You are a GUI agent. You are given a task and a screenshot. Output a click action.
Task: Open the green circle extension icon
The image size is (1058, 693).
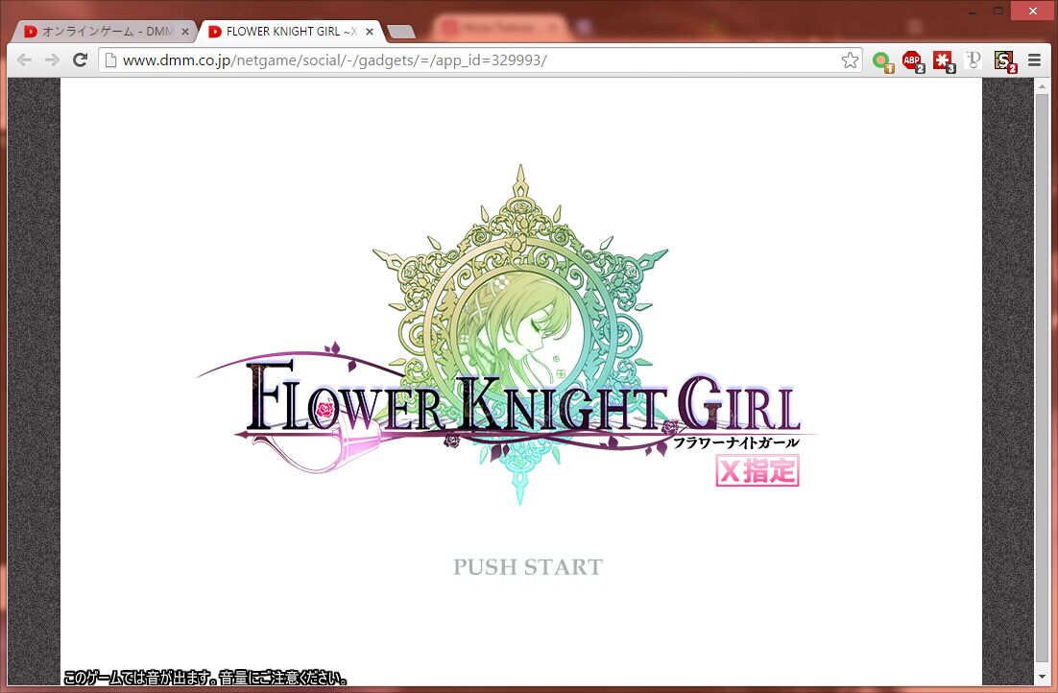(x=882, y=61)
